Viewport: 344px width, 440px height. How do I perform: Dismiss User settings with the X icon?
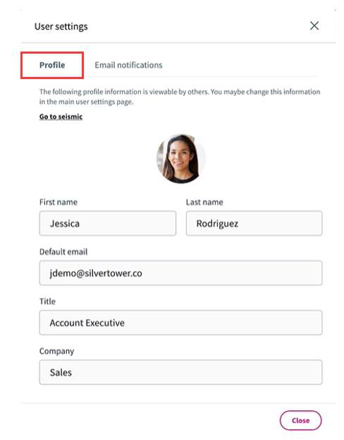314,26
